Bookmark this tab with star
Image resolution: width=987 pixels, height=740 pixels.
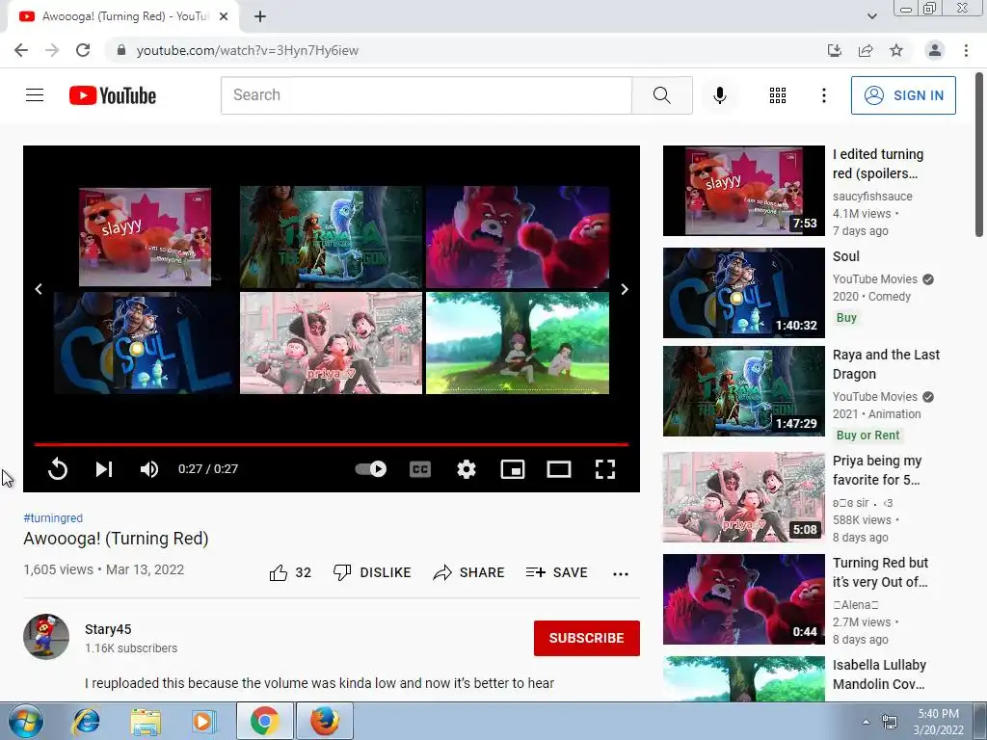[896, 50]
